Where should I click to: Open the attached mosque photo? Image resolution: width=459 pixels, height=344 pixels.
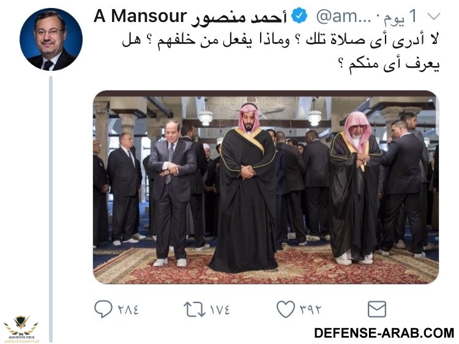tap(266, 187)
